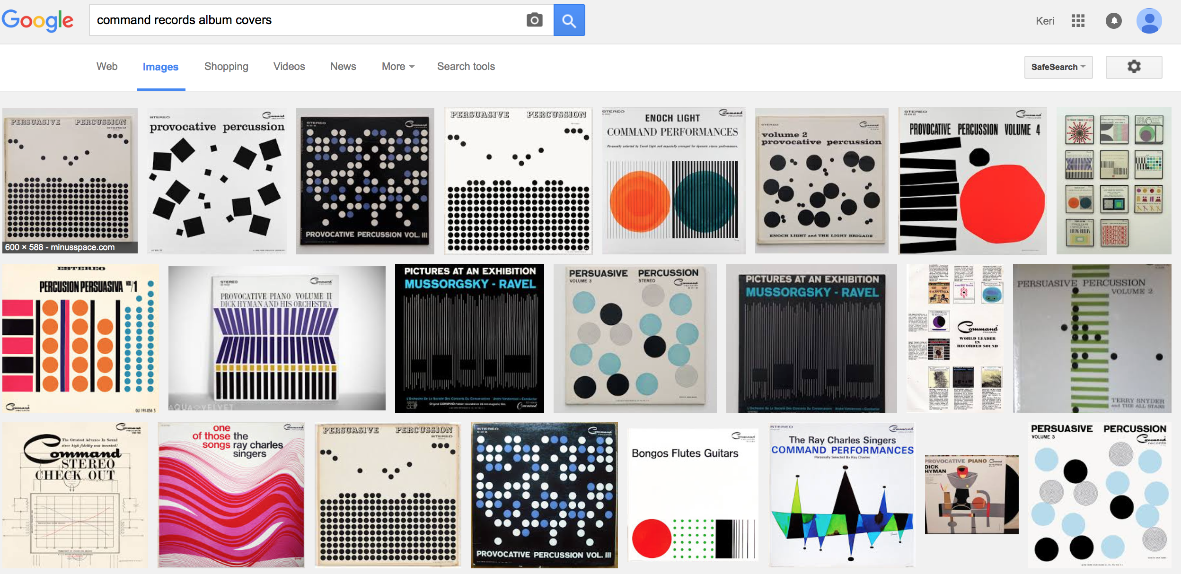The image size is (1181, 574).
Task: Open Volume 2 Provocative Percussion cover
Action: (x=822, y=181)
